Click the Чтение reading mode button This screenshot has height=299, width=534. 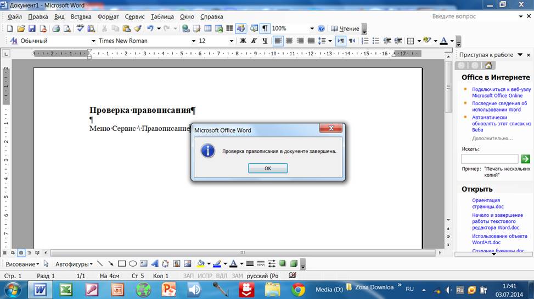(345, 28)
